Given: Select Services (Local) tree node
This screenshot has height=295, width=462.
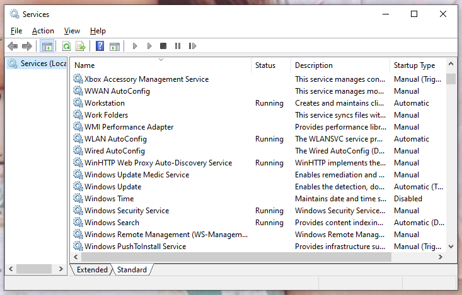Looking at the screenshot, I should coord(37,64).
